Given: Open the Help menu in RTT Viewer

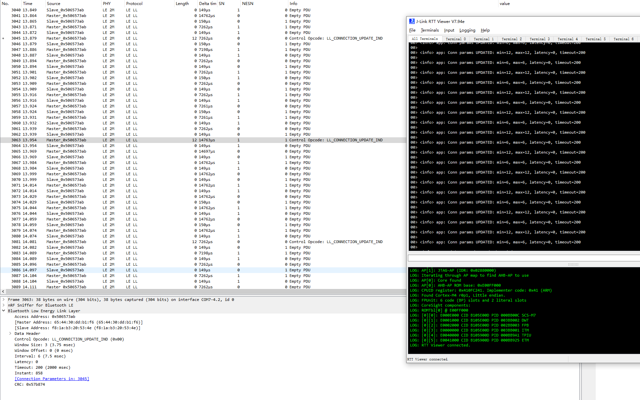Looking at the screenshot, I should [485, 30].
